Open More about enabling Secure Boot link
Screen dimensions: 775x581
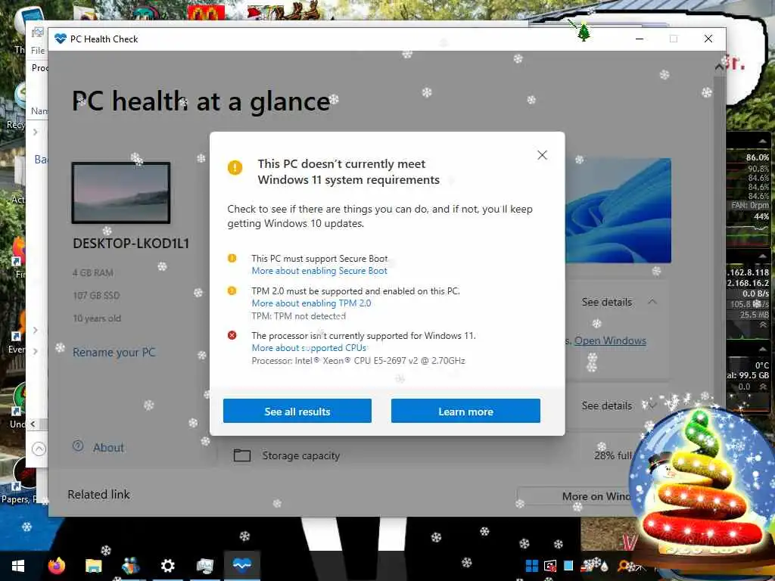coord(319,271)
